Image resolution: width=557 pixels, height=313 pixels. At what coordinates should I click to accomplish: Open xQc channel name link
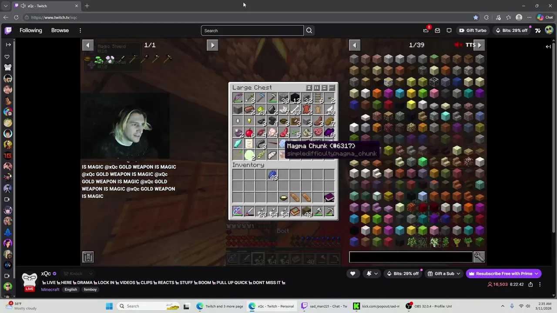[46, 273]
